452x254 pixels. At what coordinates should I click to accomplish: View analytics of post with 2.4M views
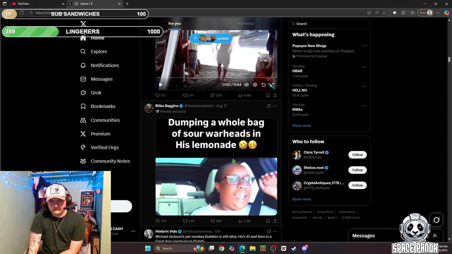click(x=244, y=221)
